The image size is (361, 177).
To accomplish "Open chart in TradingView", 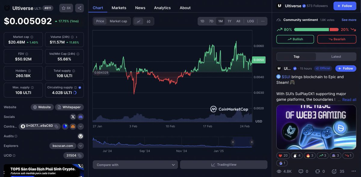I will [x=224, y=165].
